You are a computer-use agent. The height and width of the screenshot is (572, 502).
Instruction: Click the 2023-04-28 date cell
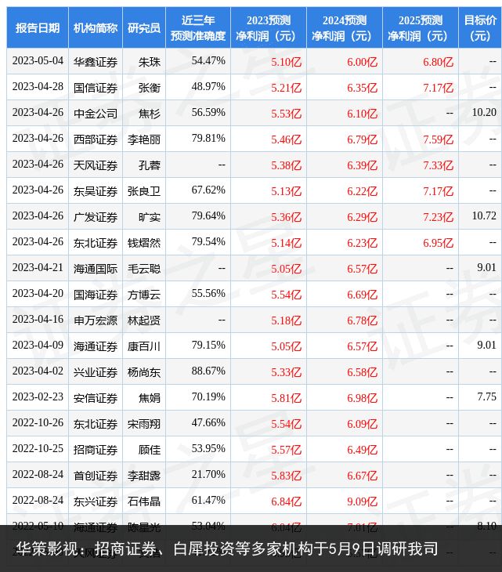click(x=38, y=87)
